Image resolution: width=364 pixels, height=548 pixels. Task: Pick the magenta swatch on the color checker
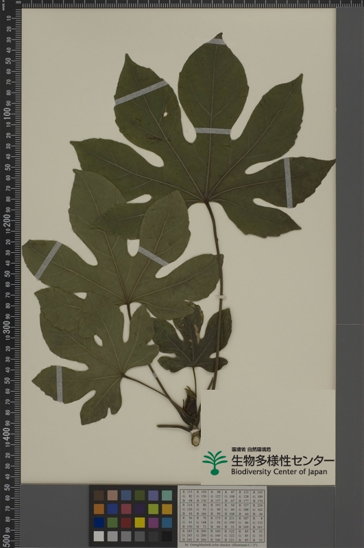click(x=153, y=523)
